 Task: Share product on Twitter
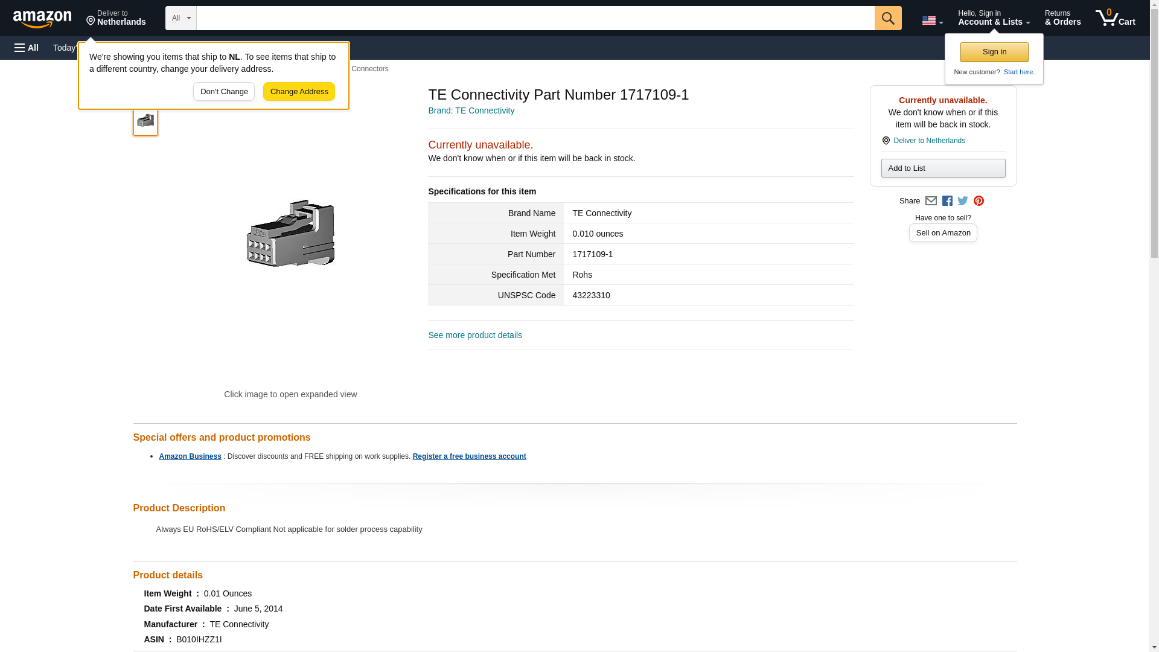[x=963, y=201]
